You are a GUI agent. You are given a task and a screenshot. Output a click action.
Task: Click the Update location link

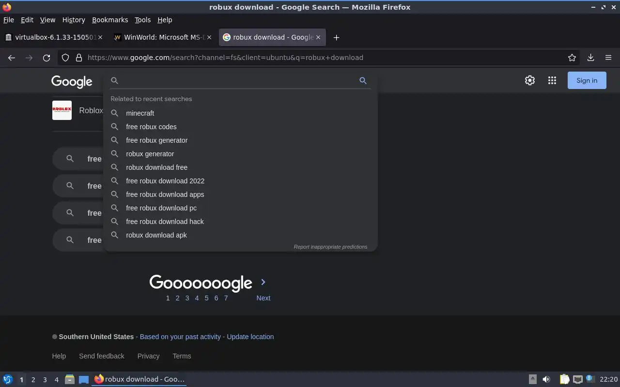click(x=250, y=337)
